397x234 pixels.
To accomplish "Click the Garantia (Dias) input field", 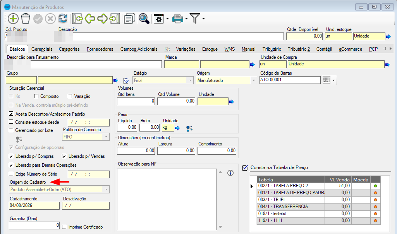I will (x=34, y=225).
